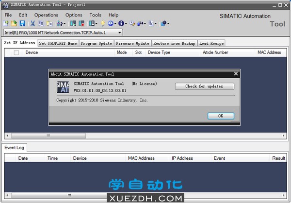The height and width of the screenshot is (203, 291).
Task: Open project with the folder icon
Action: click(x=14, y=23)
